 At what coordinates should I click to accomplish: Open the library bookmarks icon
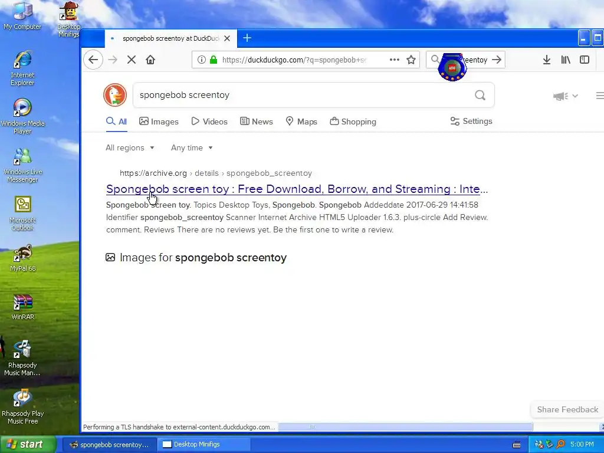[566, 60]
